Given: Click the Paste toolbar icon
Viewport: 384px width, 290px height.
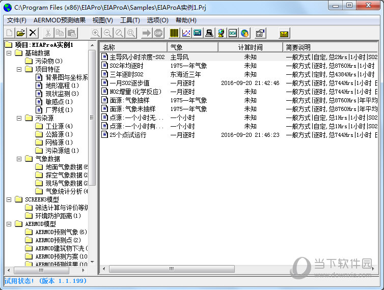Looking at the screenshot, I should 71,33.
